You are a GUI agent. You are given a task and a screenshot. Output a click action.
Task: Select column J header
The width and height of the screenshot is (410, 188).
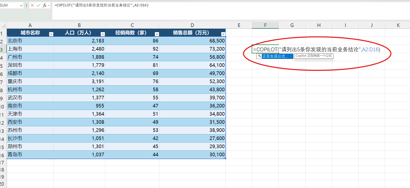tap(372, 25)
